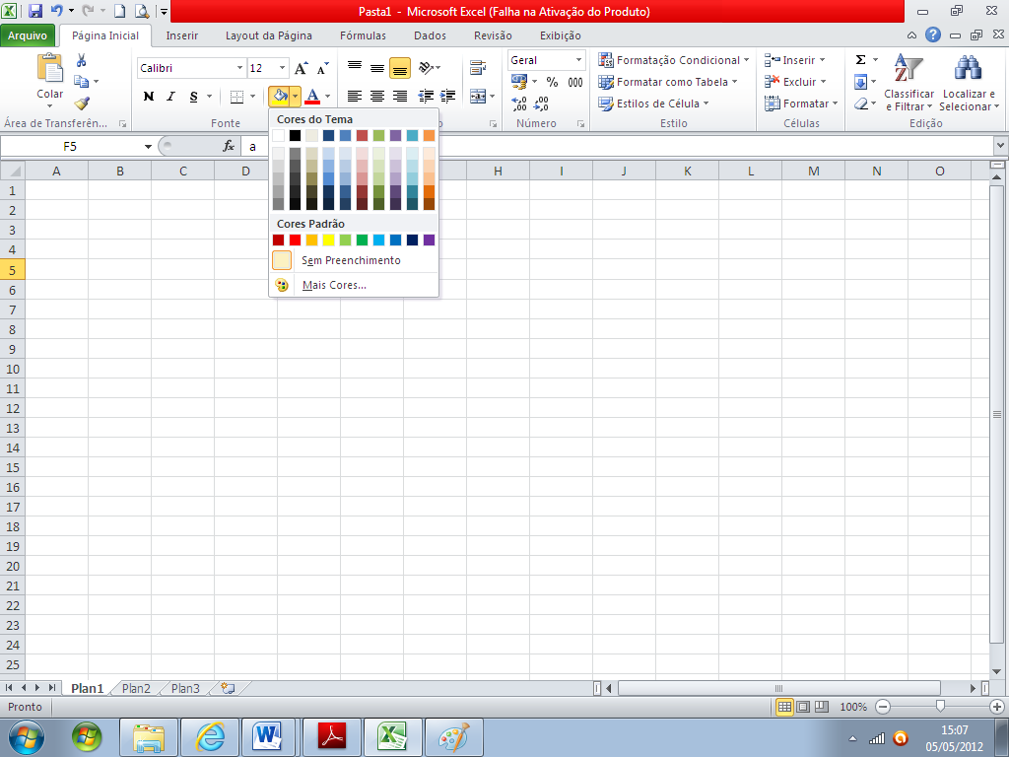Open Localizar e Selecionar binoculars

pyautogui.click(x=968, y=83)
